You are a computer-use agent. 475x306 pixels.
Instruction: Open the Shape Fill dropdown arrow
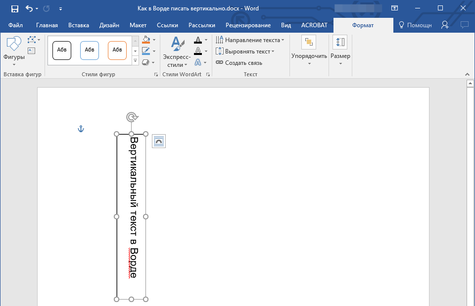click(x=154, y=40)
